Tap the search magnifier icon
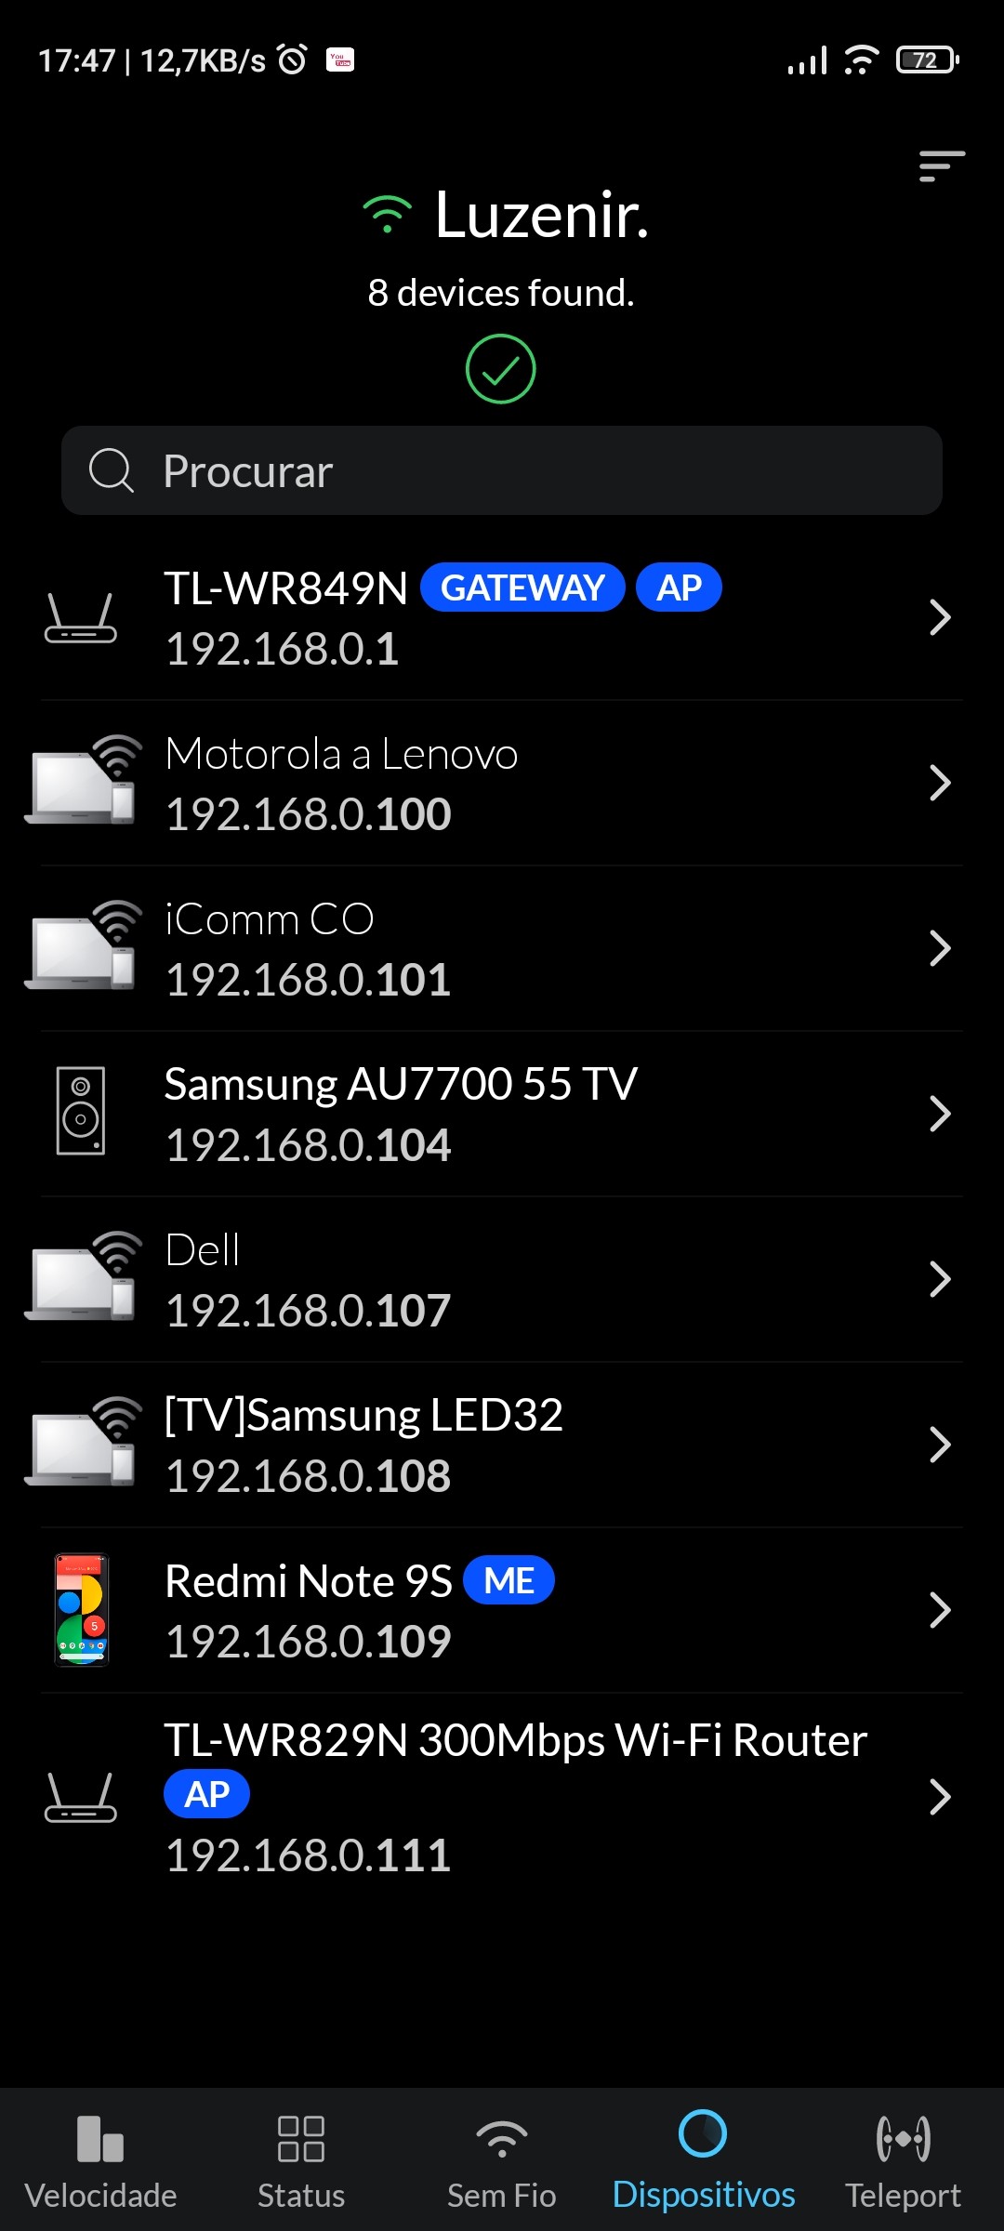 [111, 470]
